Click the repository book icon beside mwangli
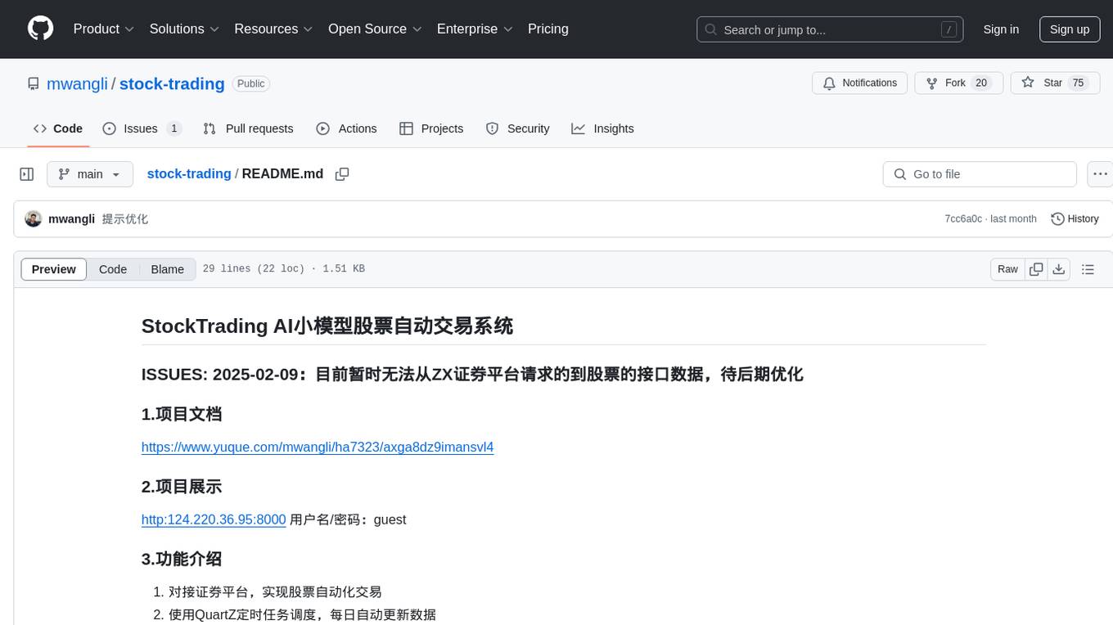The width and height of the screenshot is (1113, 625). coord(33,83)
